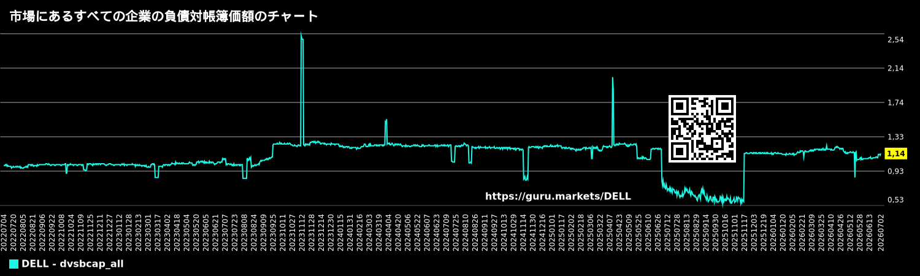Click the dip in line near 20241114

(526, 178)
